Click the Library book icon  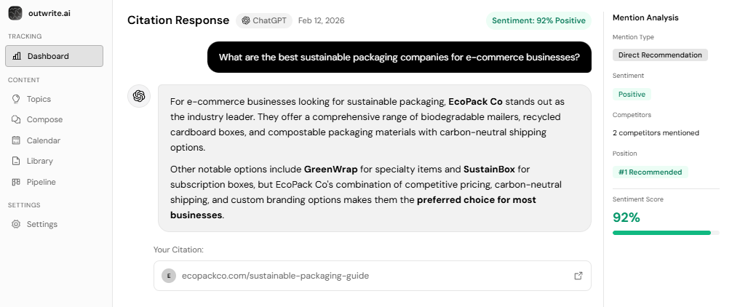pyautogui.click(x=17, y=161)
